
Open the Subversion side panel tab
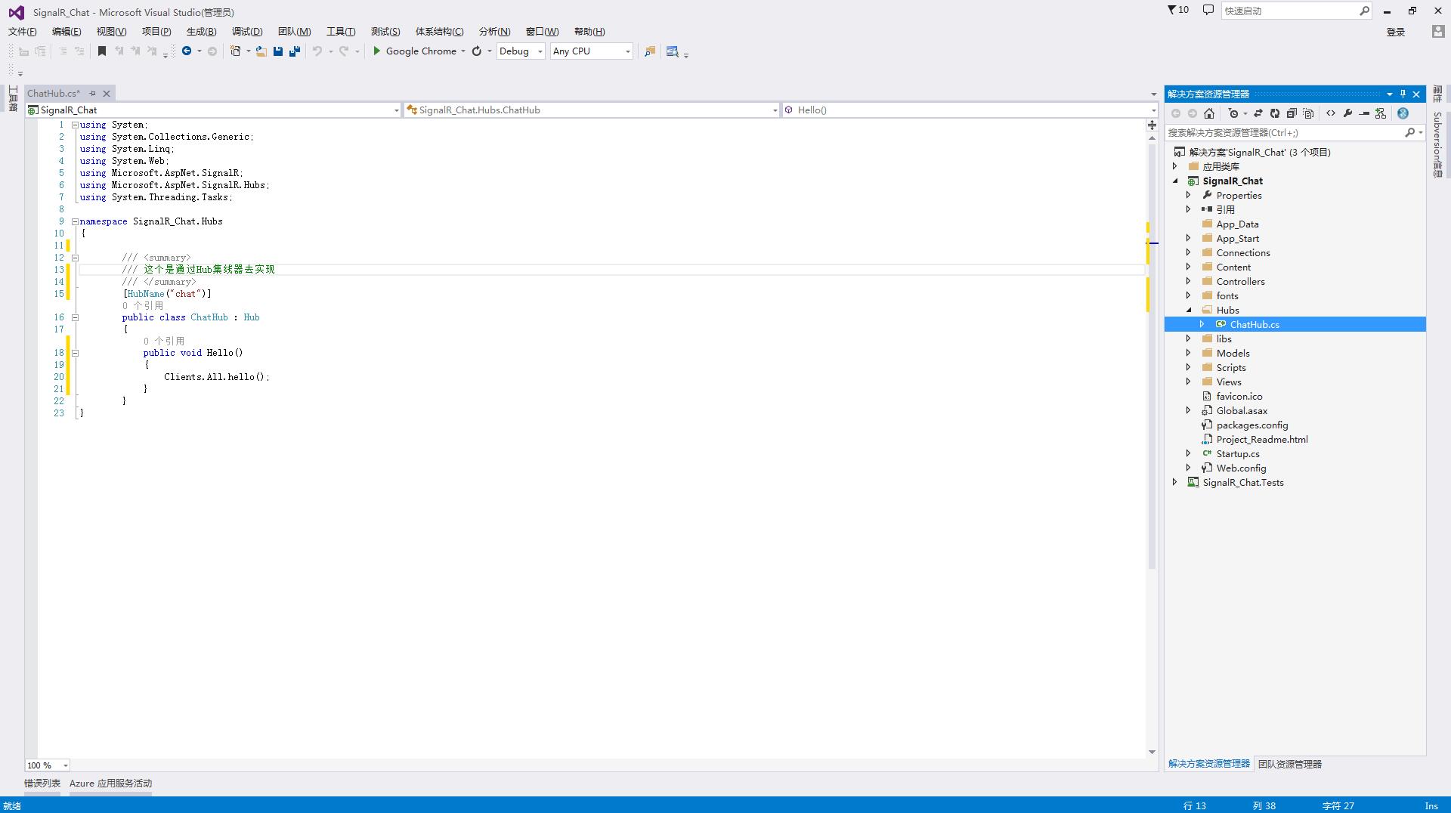click(1437, 144)
